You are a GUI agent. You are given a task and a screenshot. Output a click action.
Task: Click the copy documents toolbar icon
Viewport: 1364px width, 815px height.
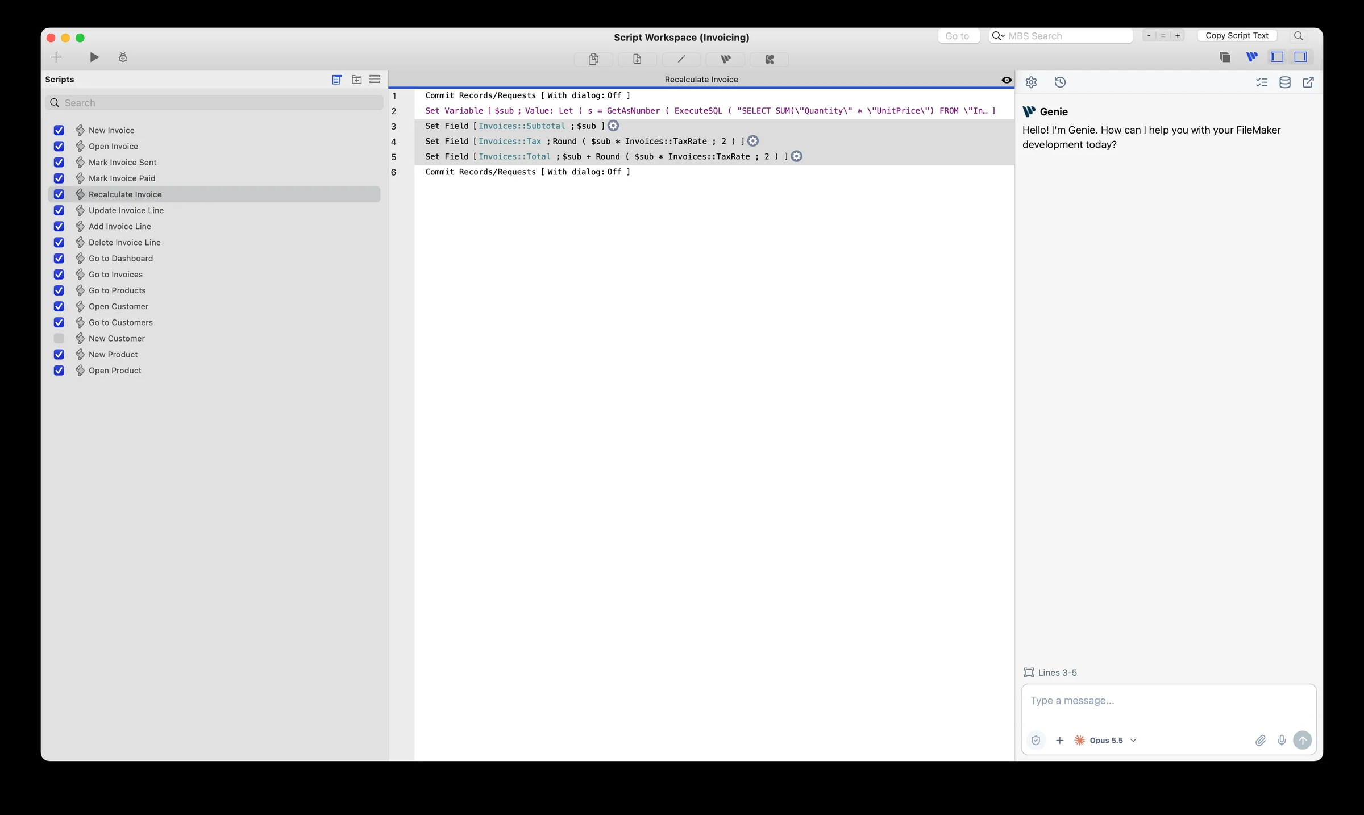pos(593,59)
